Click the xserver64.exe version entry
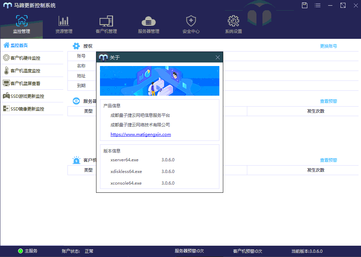 142,160
